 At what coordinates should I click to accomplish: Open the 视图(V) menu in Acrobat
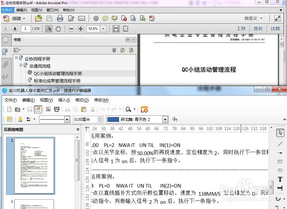click(x=37, y=10)
